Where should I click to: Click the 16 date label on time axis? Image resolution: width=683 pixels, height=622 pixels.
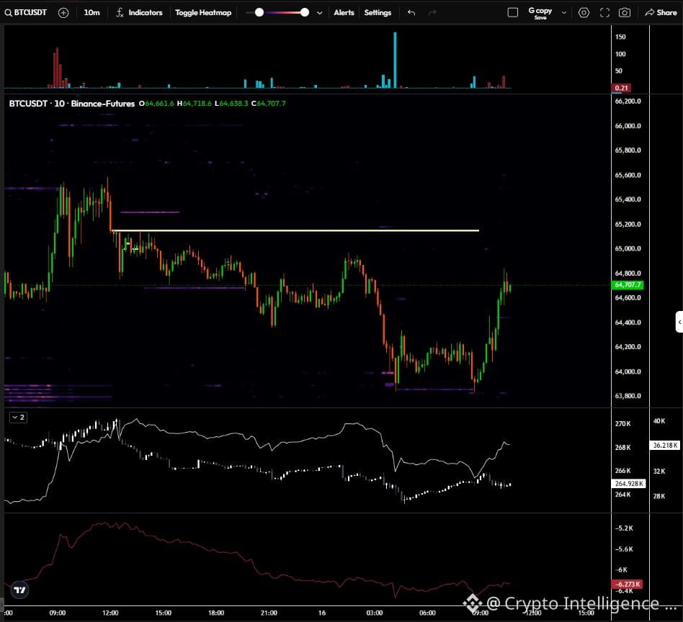322,613
